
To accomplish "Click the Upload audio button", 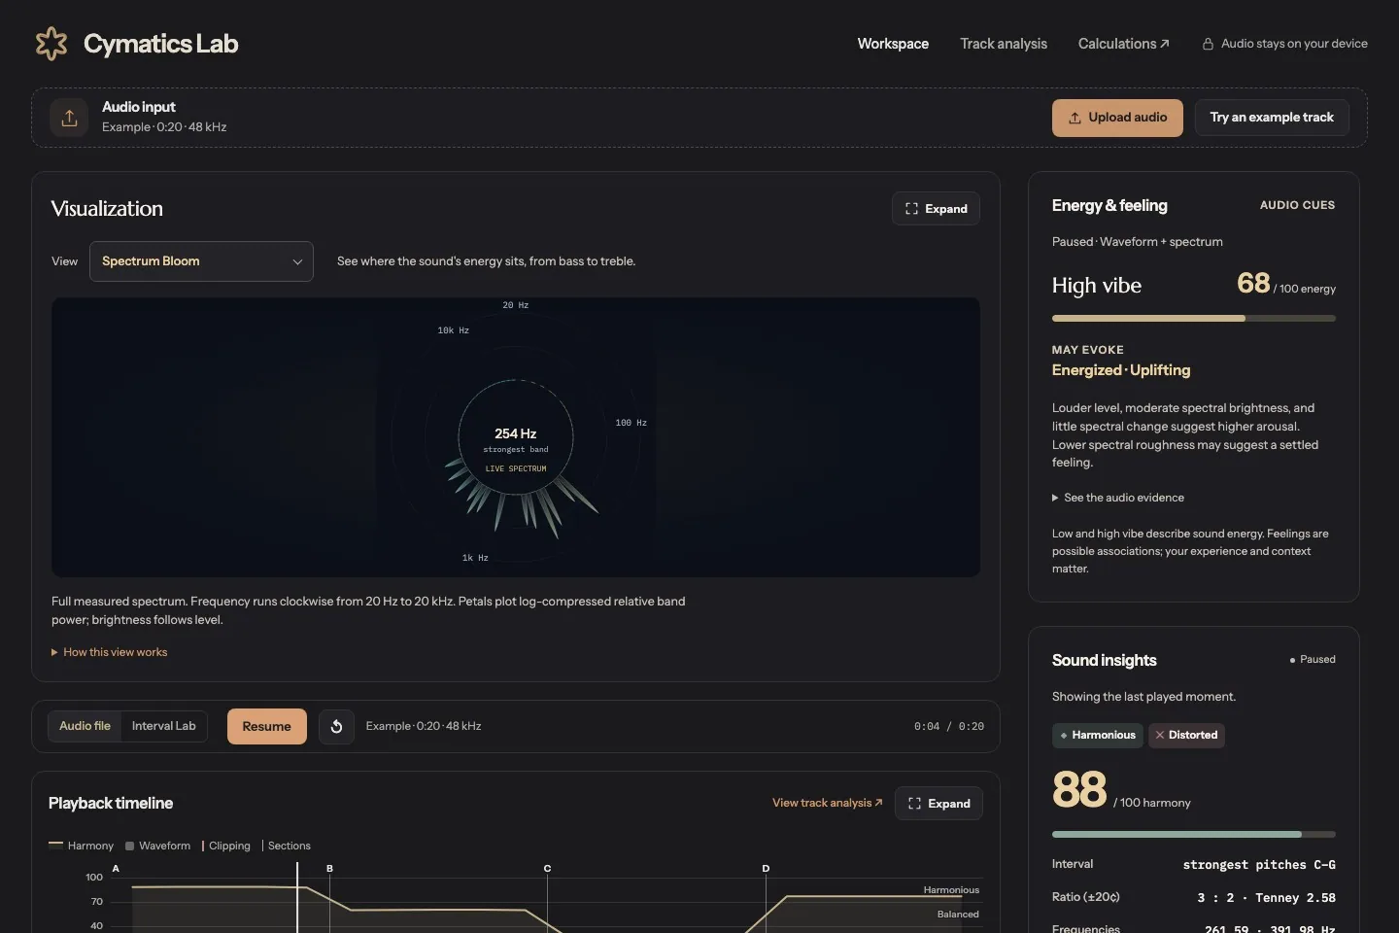I will 1117,118.
